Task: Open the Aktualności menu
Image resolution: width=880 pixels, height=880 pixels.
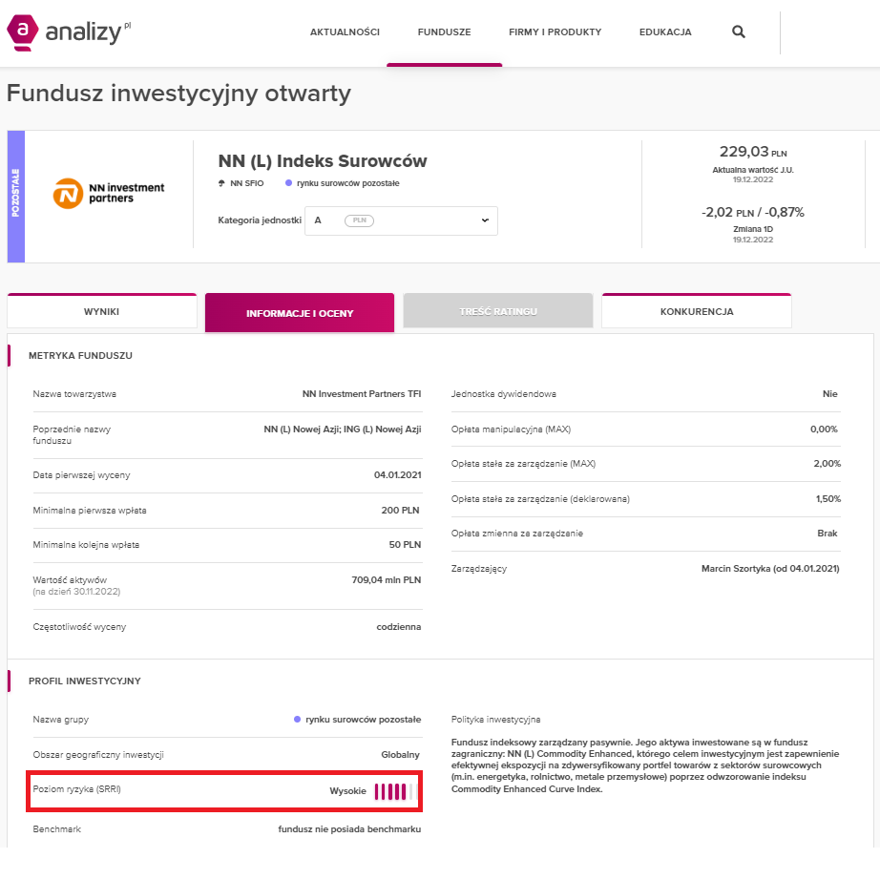Action: (345, 32)
